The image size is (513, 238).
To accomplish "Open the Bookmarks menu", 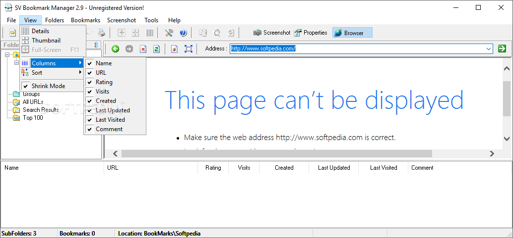I will [x=86, y=20].
